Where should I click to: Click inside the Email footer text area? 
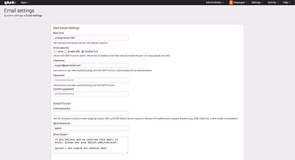(91, 145)
